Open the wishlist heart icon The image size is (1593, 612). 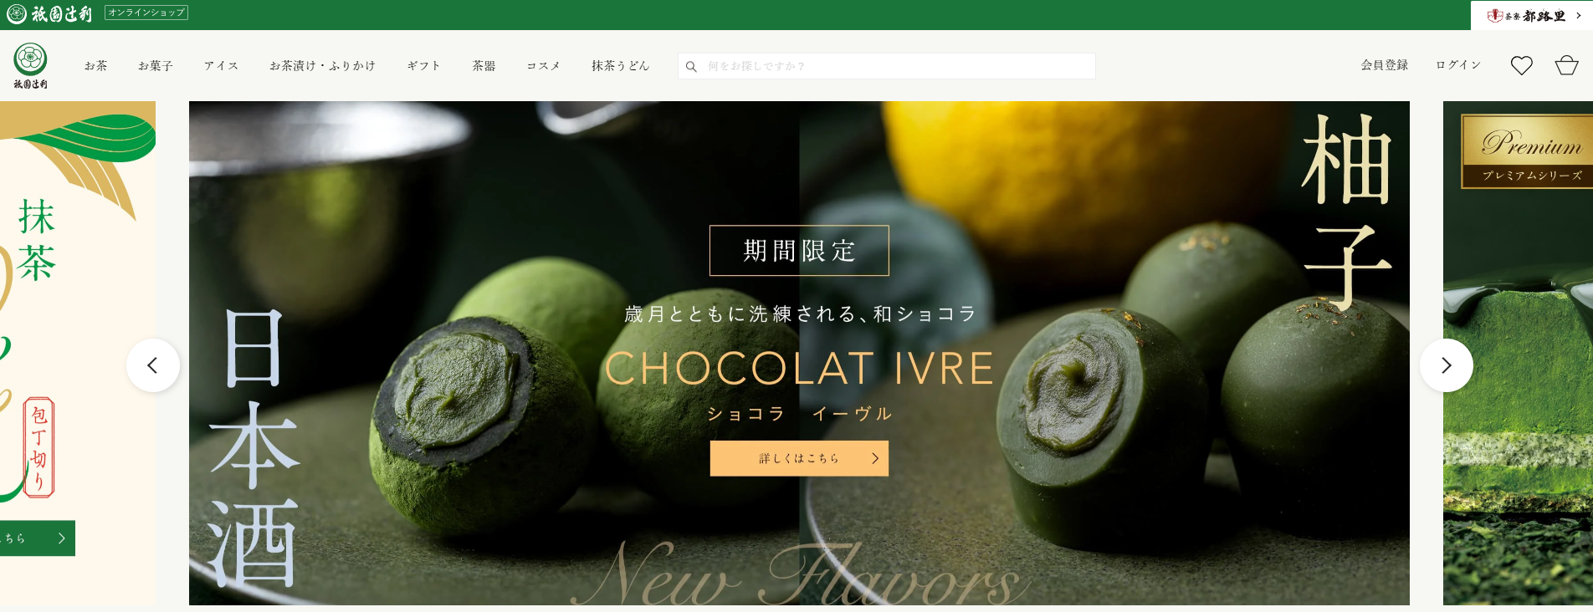(1521, 65)
